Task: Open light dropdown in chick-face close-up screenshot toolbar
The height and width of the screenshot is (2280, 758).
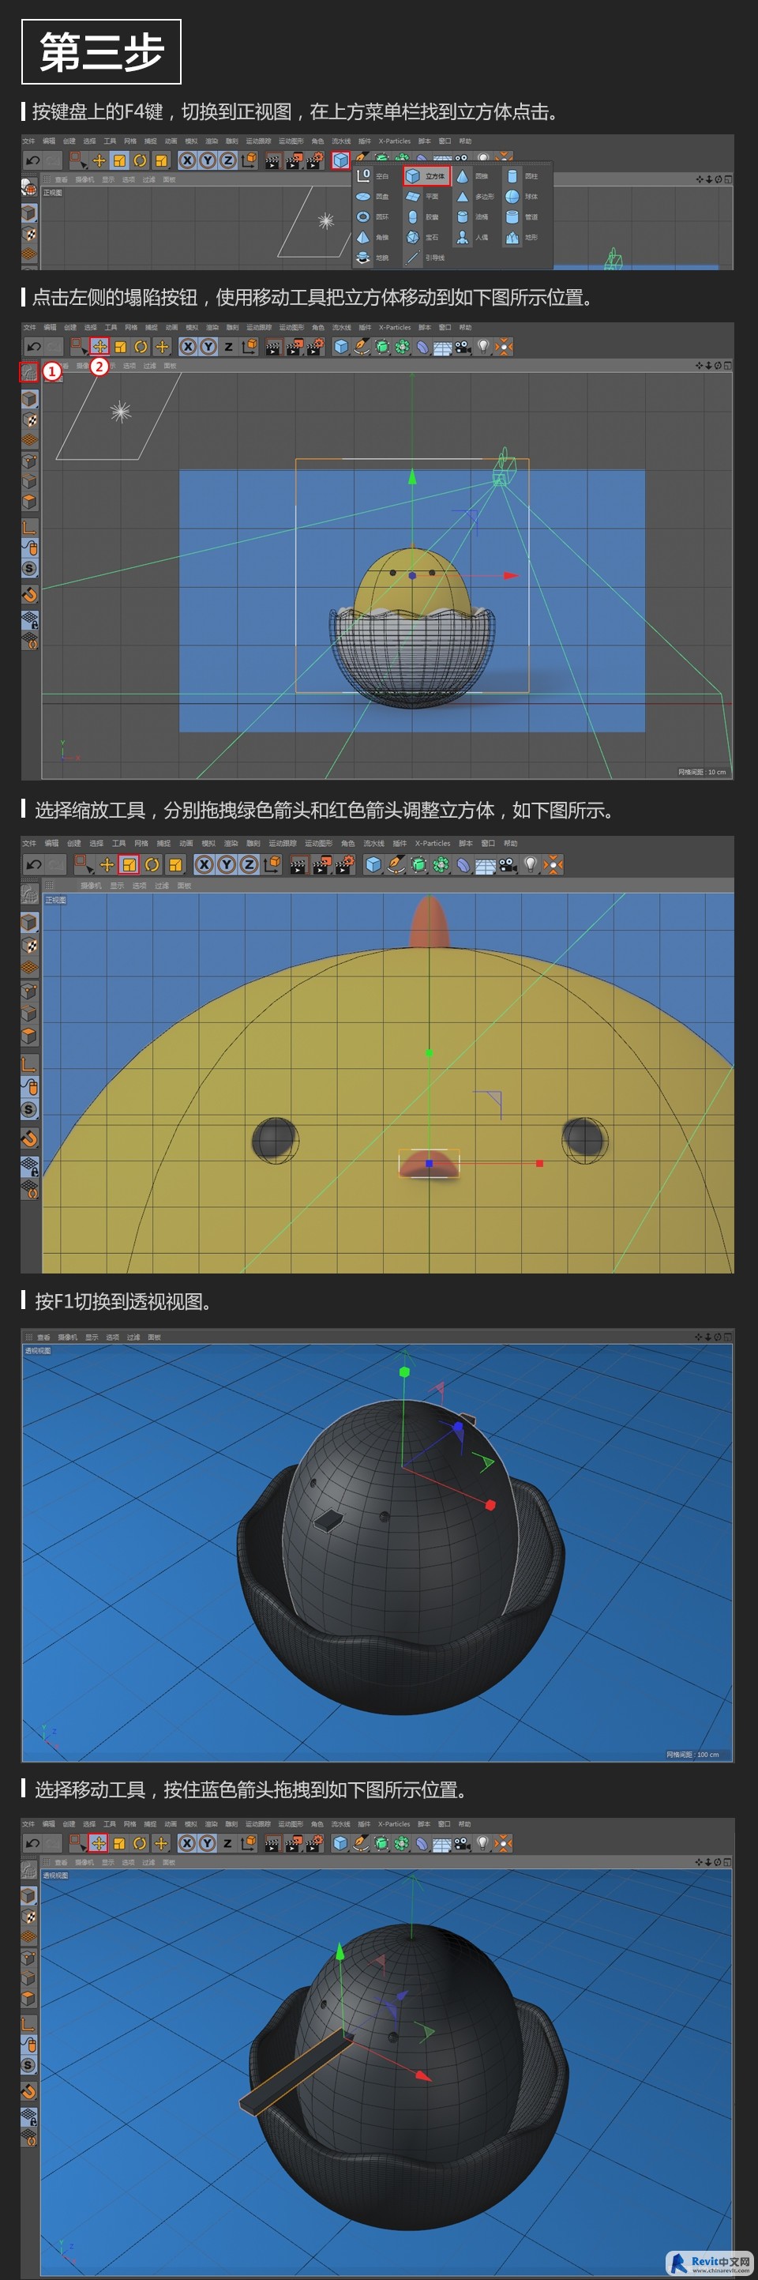Action: (x=531, y=865)
